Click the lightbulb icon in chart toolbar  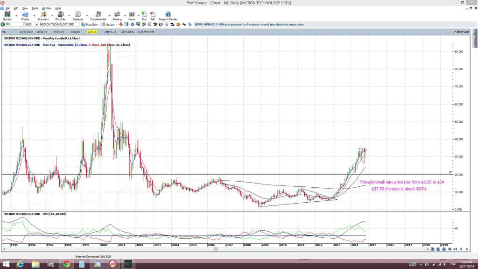pyautogui.click(x=167, y=24)
